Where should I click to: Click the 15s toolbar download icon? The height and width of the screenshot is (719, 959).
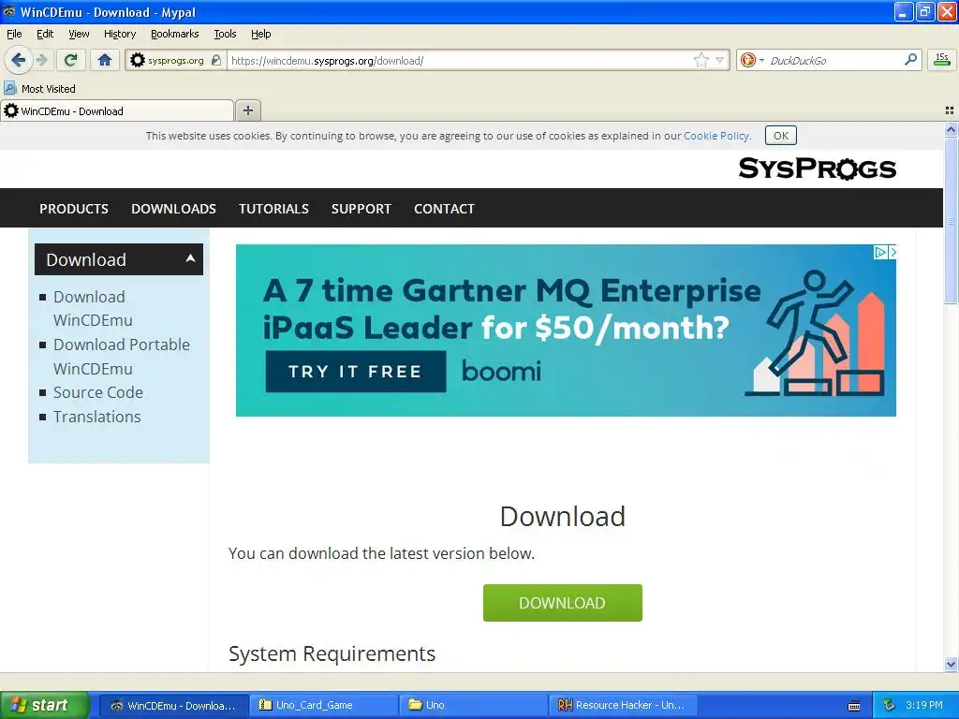(x=942, y=59)
